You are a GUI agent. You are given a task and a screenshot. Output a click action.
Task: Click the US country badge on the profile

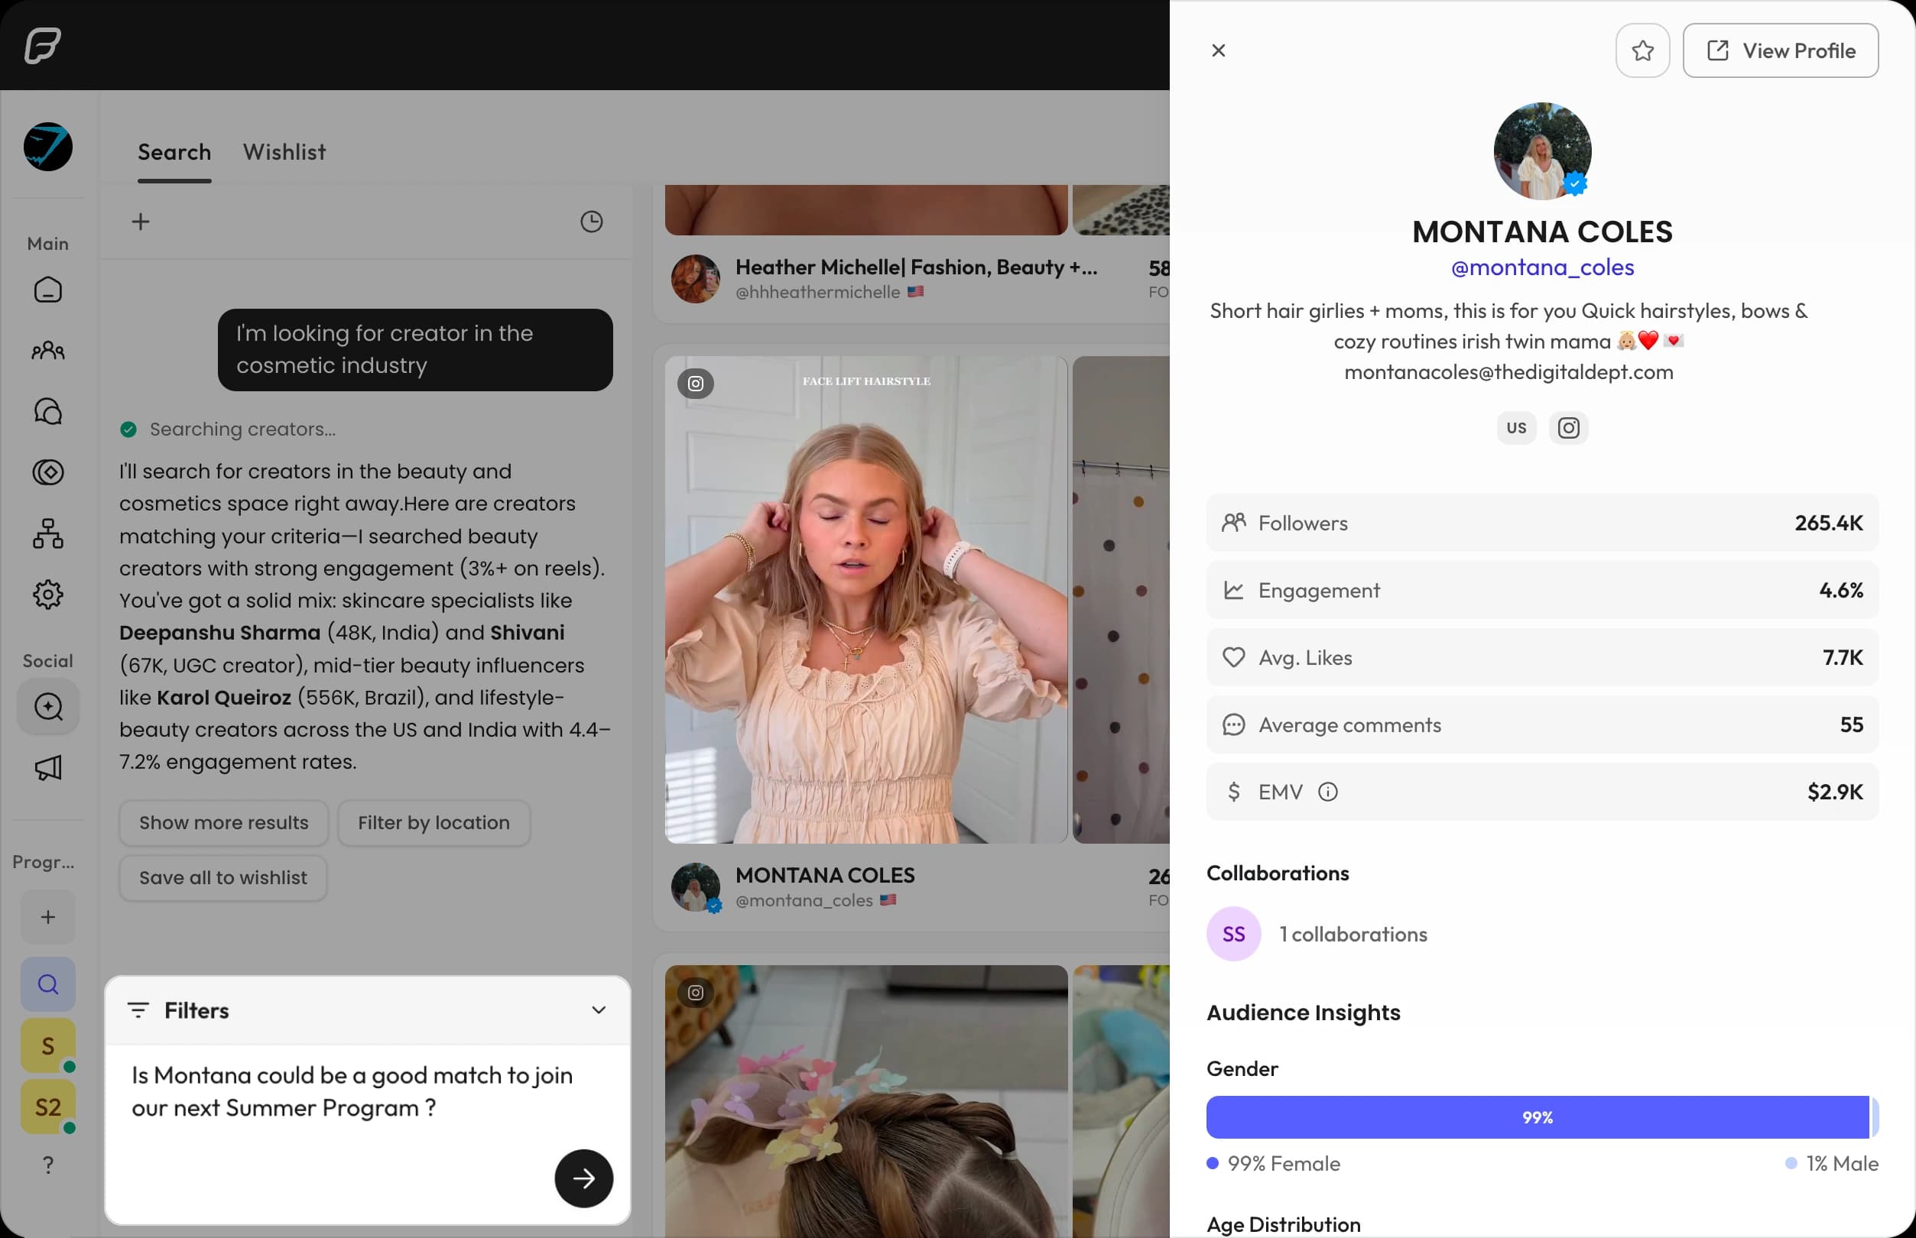tap(1515, 427)
